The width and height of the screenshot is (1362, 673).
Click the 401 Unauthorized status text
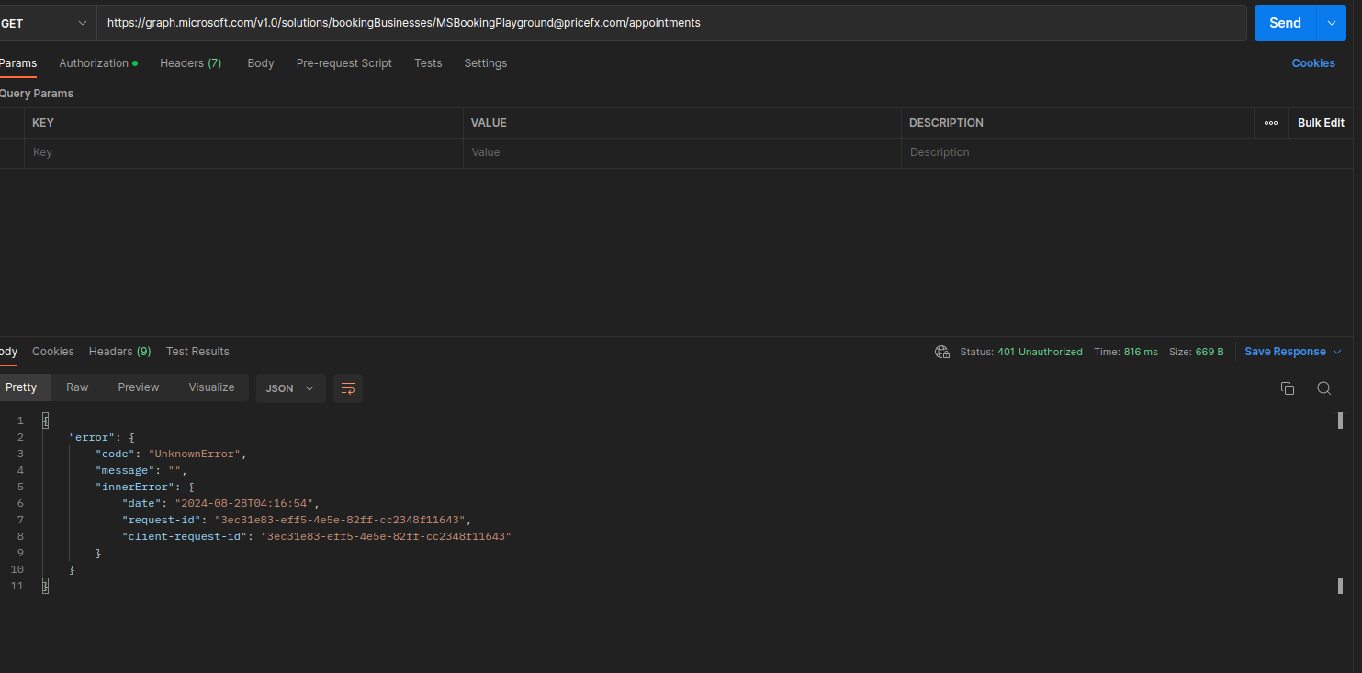tap(1040, 352)
